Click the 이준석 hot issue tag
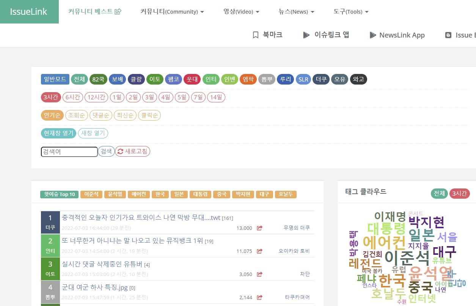The width and height of the screenshot is (476, 306). pos(91,194)
